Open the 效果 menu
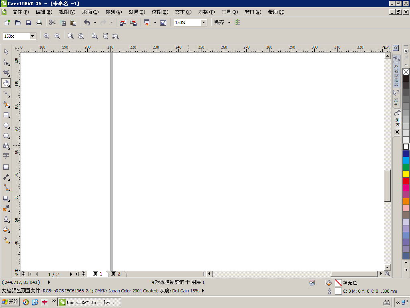 click(137, 12)
